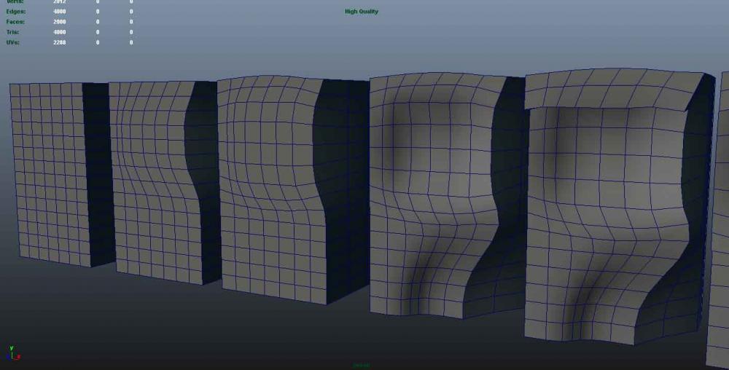Select the Tris label in the poly count
Viewport: 729px width, 370px height.
(13, 32)
